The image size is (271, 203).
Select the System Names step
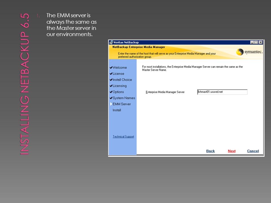[124, 98]
